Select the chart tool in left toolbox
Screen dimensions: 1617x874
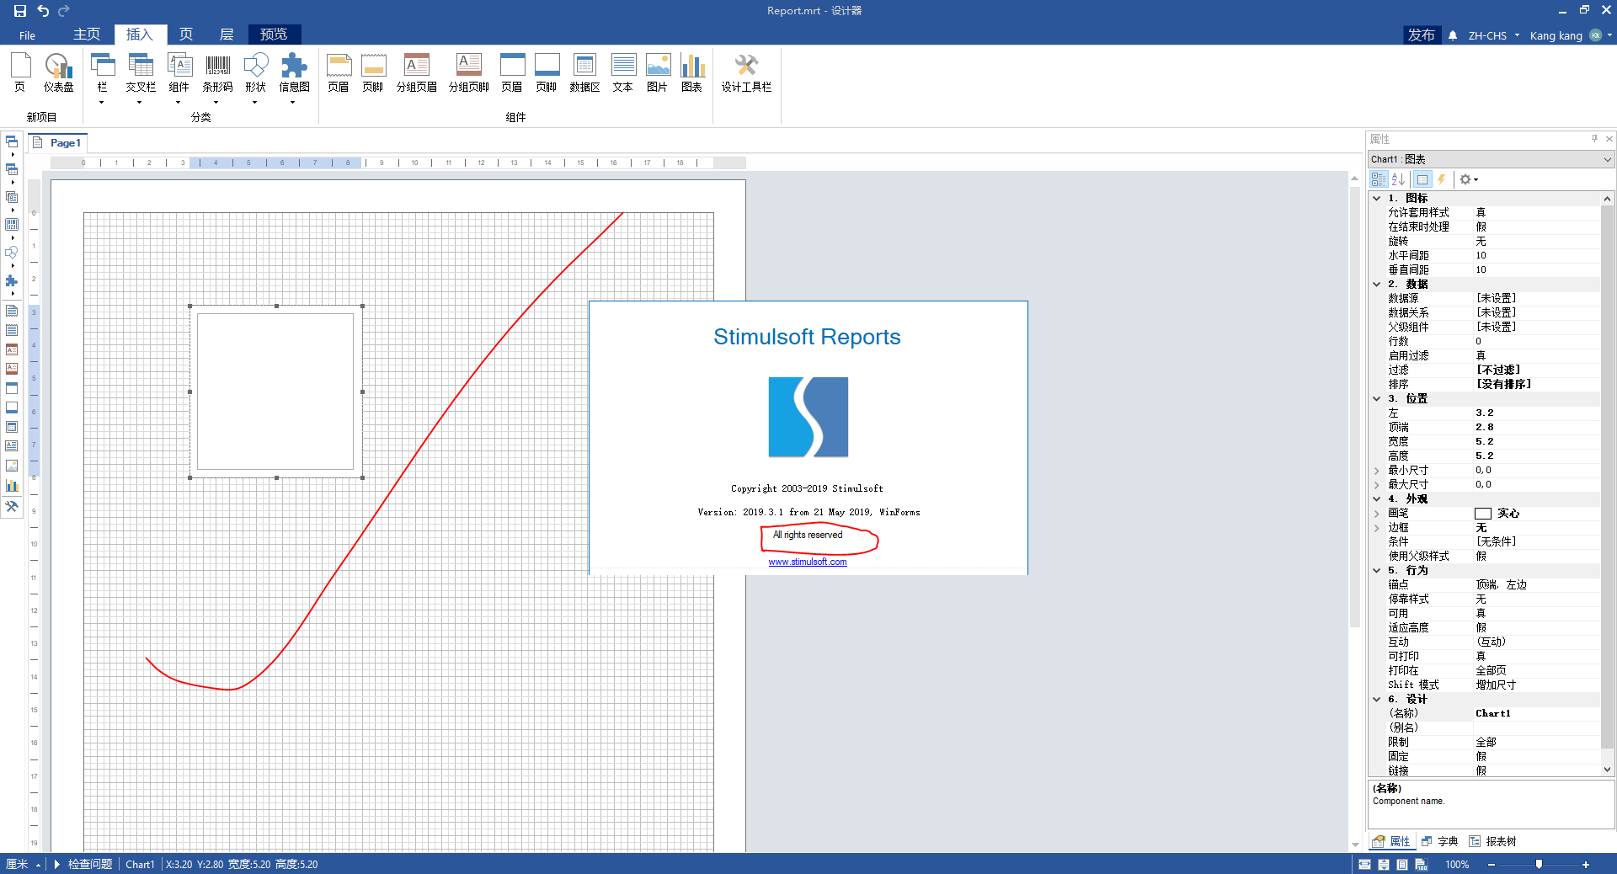12,486
